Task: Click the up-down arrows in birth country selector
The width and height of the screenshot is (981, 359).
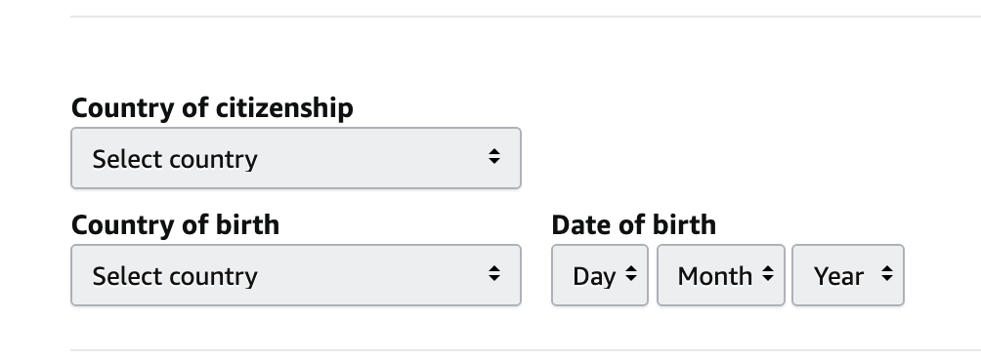Action: (494, 273)
